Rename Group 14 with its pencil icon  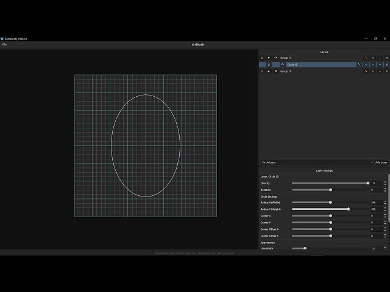366,58
